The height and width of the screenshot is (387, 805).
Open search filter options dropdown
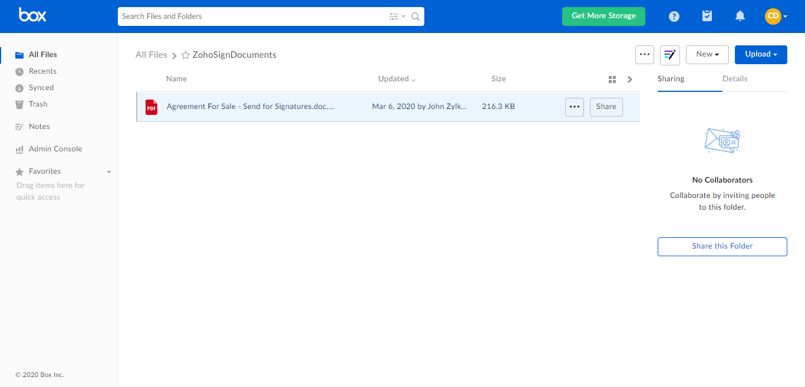(x=397, y=16)
